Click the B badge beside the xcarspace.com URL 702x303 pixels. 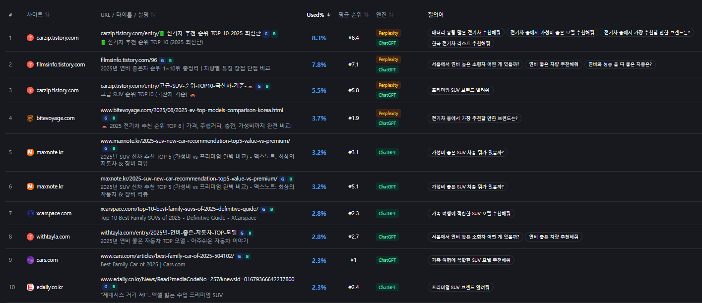click(x=271, y=209)
